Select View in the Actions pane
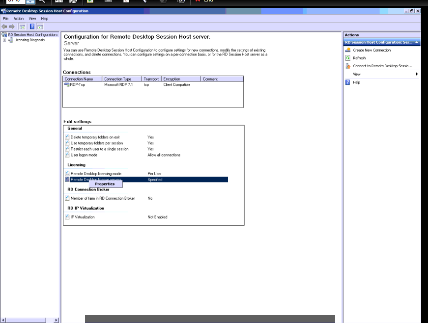The image size is (428, 323). tap(356, 74)
